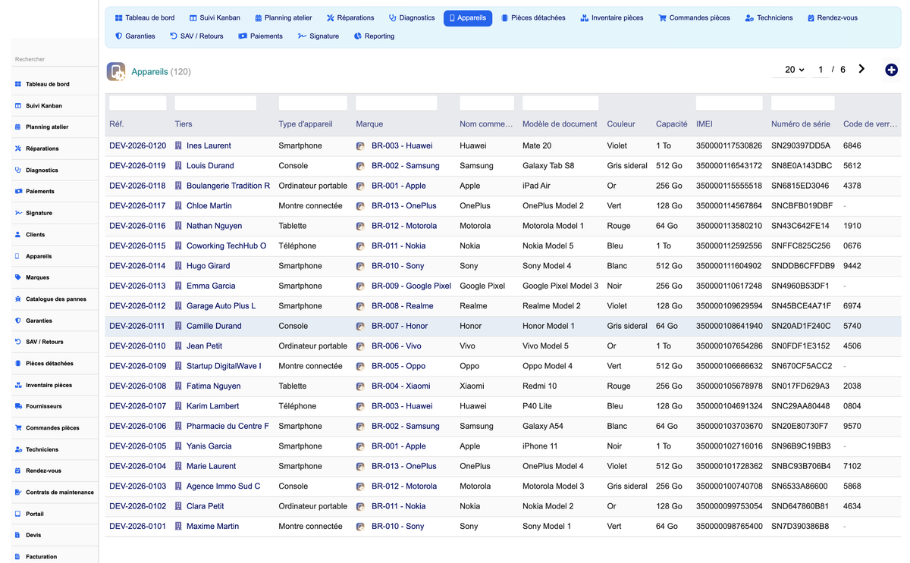Viewport: 910px width, 563px height.
Task: Switch to Suivi Kanban top tab
Action: coord(215,17)
